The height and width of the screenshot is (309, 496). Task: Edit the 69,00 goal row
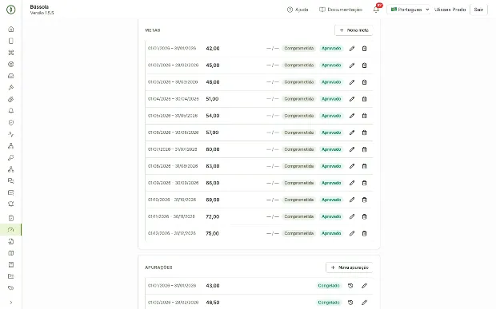pyautogui.click(x=352, y=200)
